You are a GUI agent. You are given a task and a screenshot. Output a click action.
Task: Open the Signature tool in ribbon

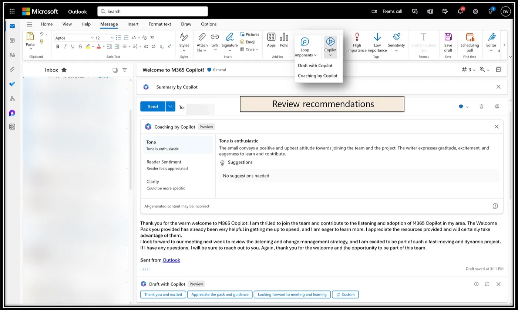click(229, 37)
